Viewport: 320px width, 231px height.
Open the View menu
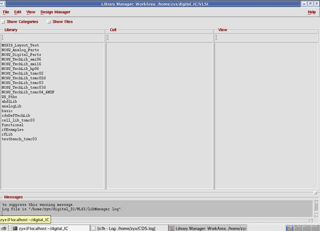click(x=31, y=12)
